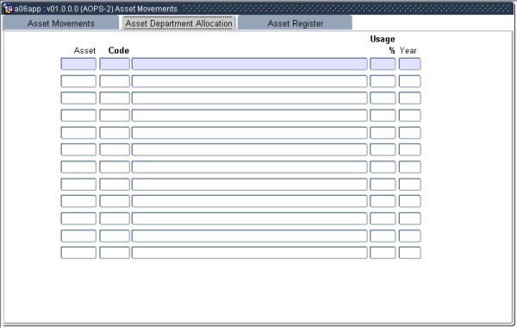The height and width of the screenshot is (328, 517).
Task: Focus the Year field in the fifth row
Action: [x=409, y=133]
